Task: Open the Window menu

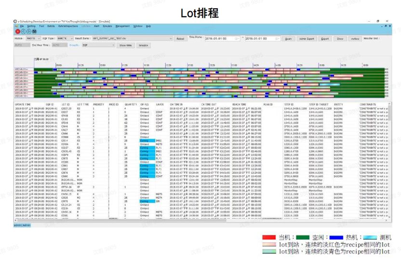Action: [138, 26]
